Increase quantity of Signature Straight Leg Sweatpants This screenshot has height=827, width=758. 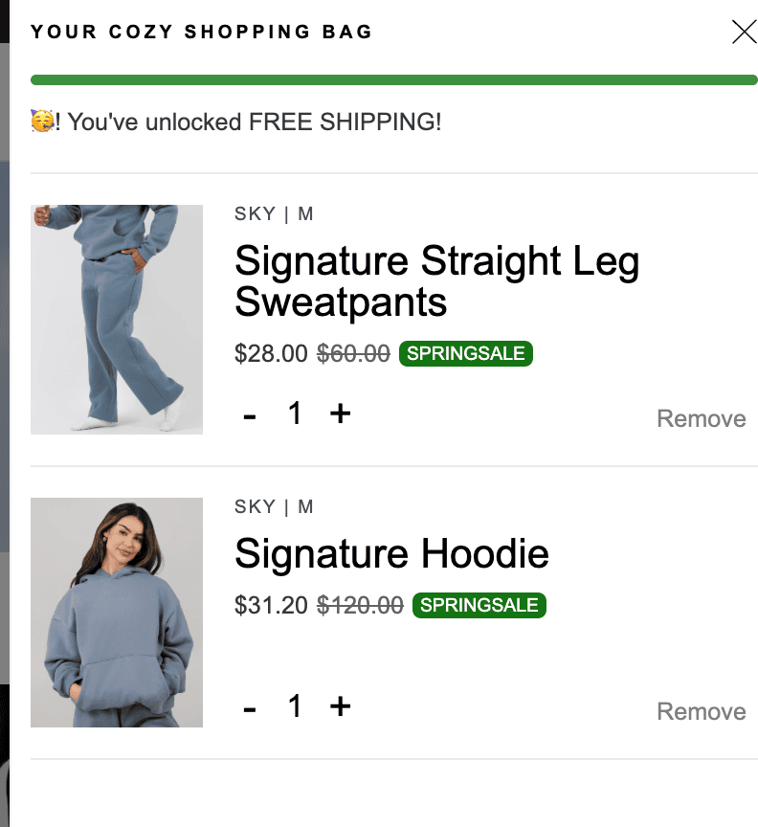(x=341, y=413)
